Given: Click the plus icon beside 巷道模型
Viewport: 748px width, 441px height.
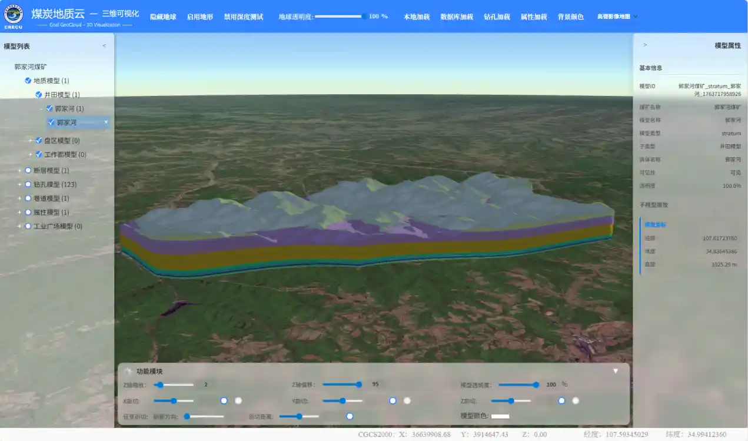Looking at the screenshot, I should pos(19,198).
